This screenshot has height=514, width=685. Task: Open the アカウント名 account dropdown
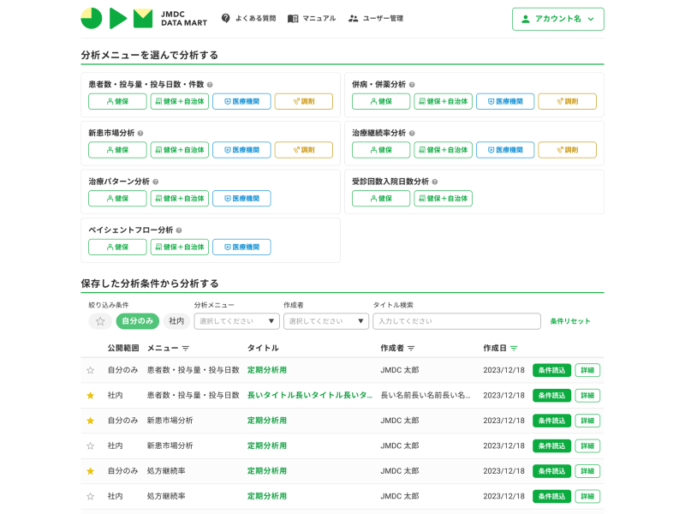pos(557,19)
